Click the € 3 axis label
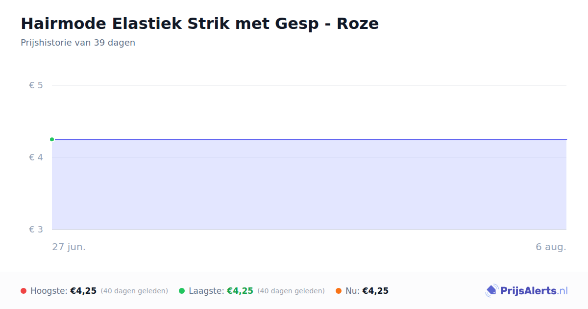The width and height of the screenshot is (588, 309). click(x=36, y=230)
